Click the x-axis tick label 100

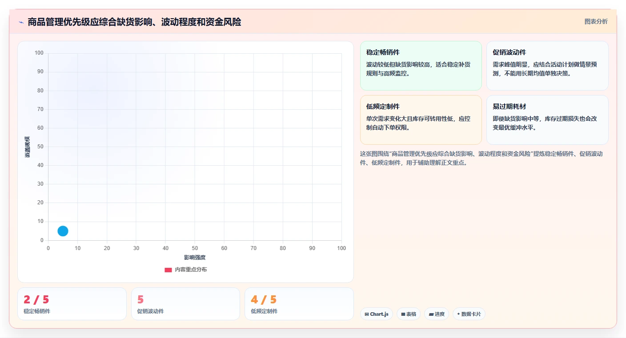[341, 248]
